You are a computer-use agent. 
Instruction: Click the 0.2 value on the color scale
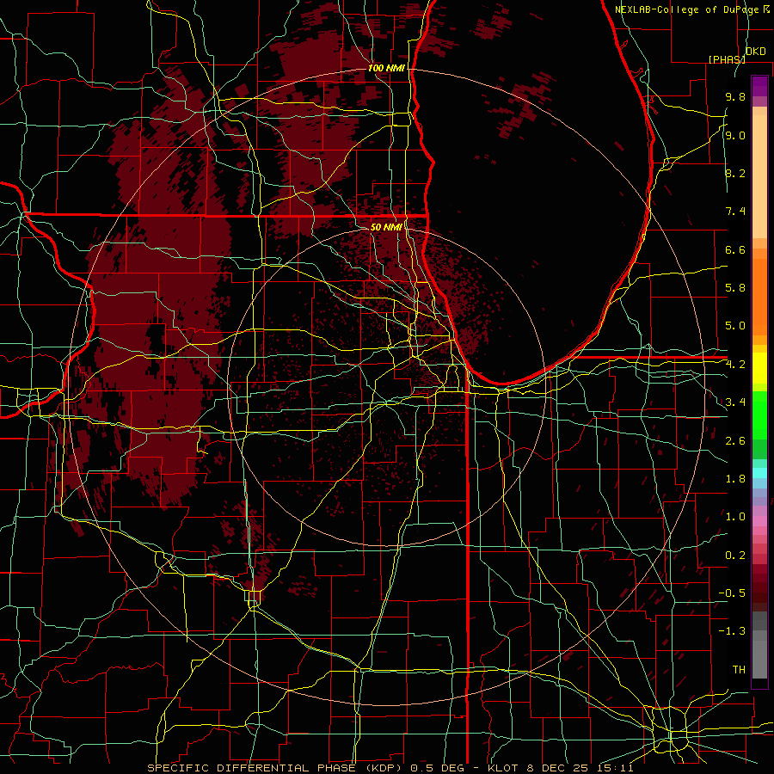click(735, 556)
